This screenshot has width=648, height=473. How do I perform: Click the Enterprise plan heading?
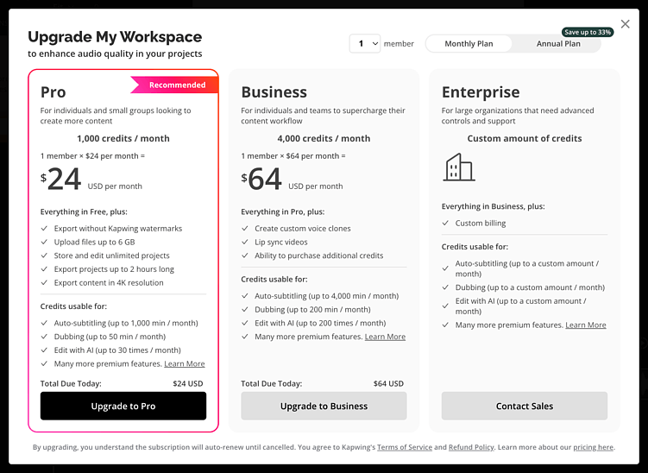pyautogui.click(x=481, y=92)
